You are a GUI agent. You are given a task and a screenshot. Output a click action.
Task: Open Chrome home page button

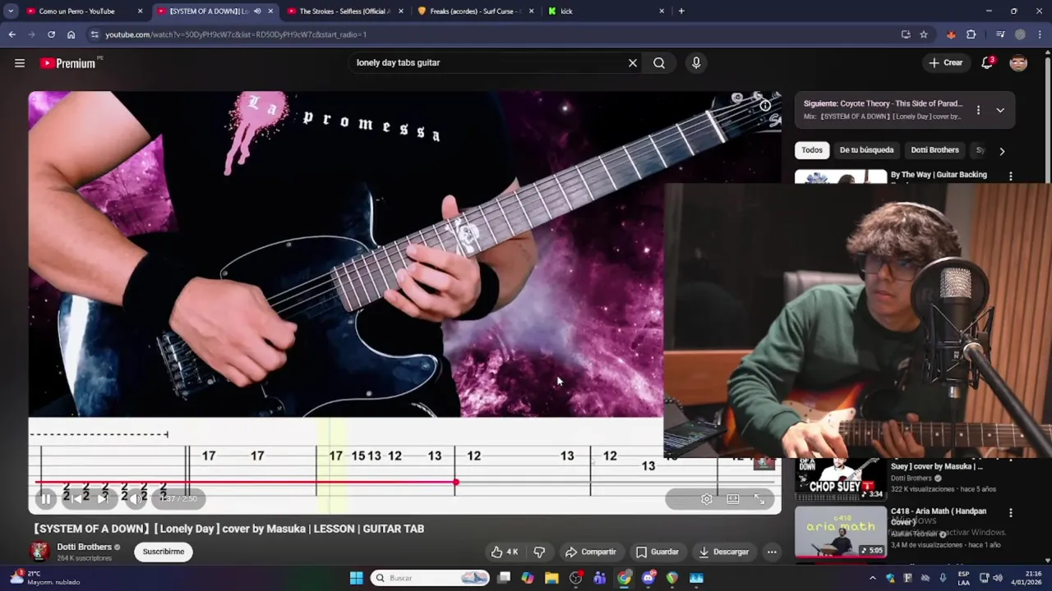point(71,34)
